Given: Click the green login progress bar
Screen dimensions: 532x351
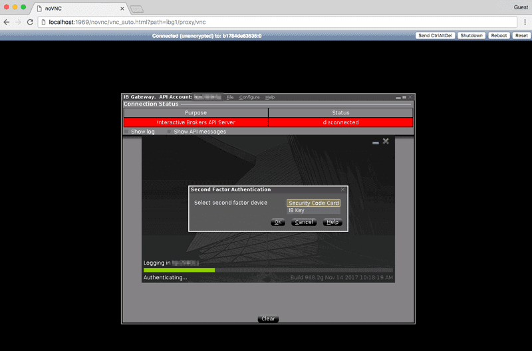Looking at the screenshot, I should pyautogui.click(x=179, y=271).
